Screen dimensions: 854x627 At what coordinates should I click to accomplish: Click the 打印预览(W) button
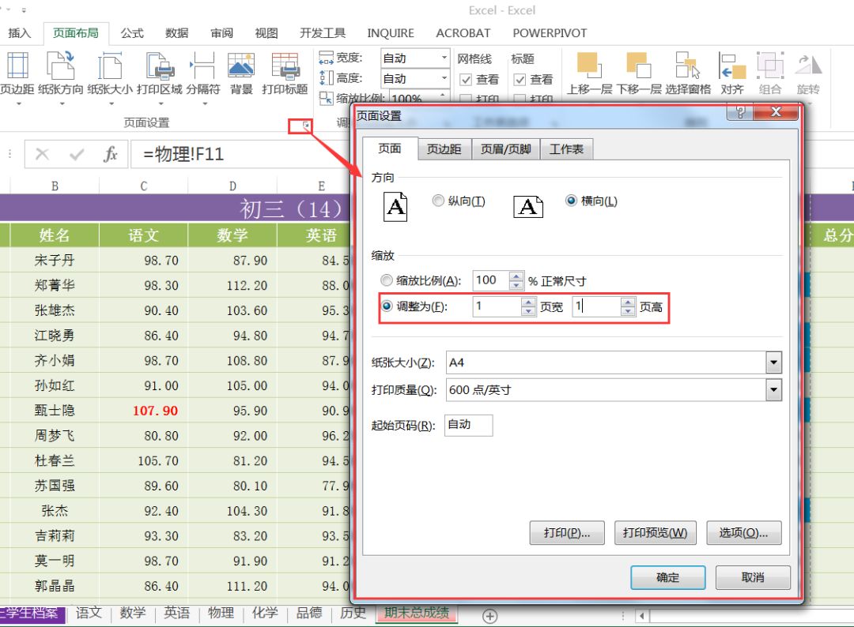pyautogui.click(x=655, y=533)
